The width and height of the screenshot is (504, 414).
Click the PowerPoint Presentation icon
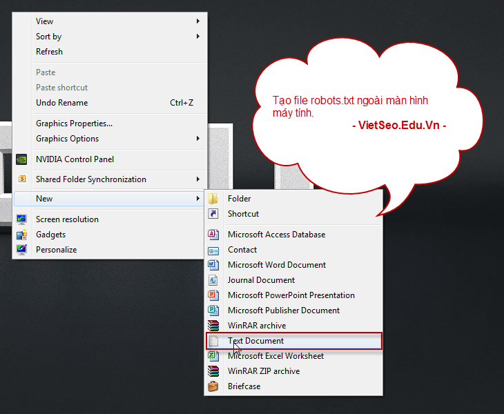[214, 295]
